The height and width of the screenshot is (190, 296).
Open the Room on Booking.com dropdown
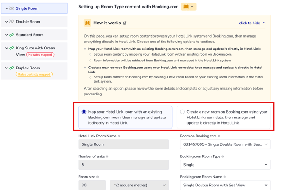pyautogui.click(x=225, y=144)
